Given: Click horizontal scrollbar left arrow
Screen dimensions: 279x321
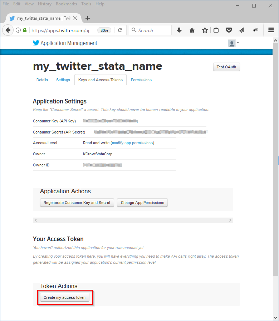Looking at the screenshot, I should coord(36,220).
